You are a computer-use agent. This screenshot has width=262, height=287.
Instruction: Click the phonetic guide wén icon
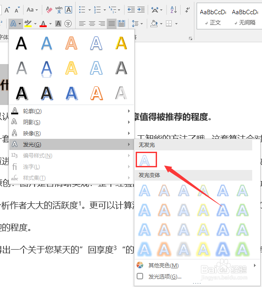(x=59, y=10)
